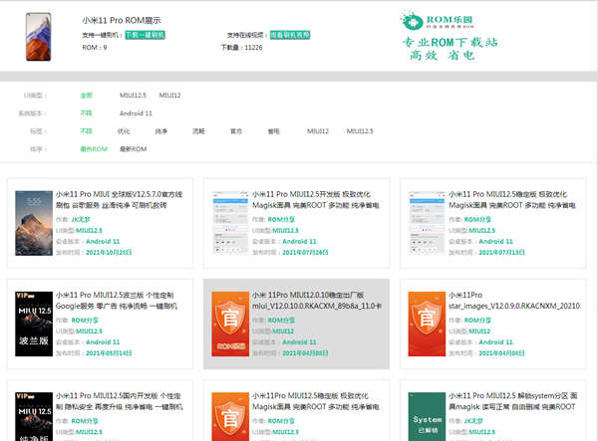The width and height of the screenshot is (598, 441).
Task: Select the 优化 tag filter
Action: [x=124, y=131]
